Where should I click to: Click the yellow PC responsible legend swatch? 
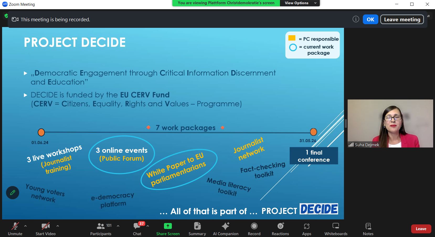(x=292, y=38)
